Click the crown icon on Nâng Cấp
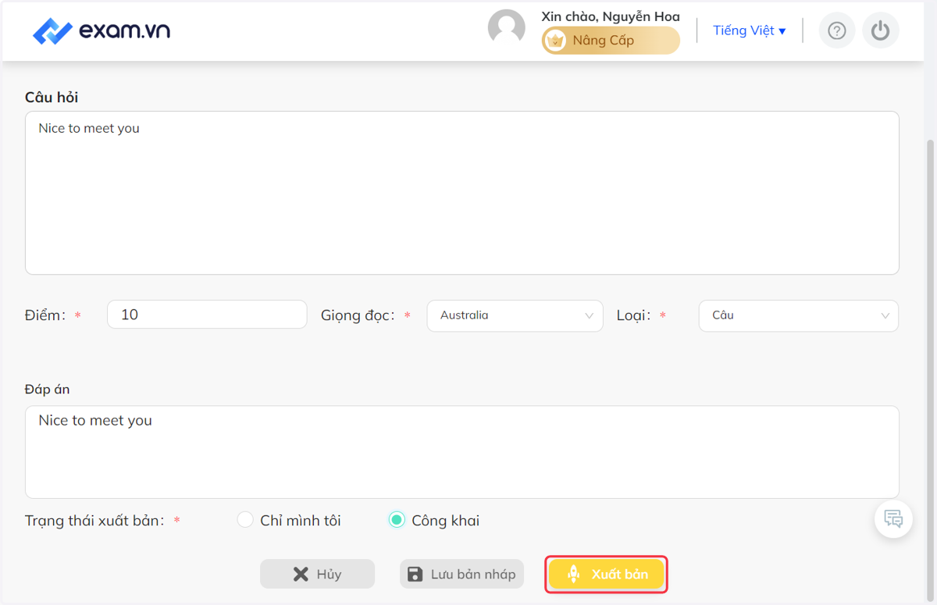This screenshot has width=937, height=605. pyautogui.click(x=555, y=41)
